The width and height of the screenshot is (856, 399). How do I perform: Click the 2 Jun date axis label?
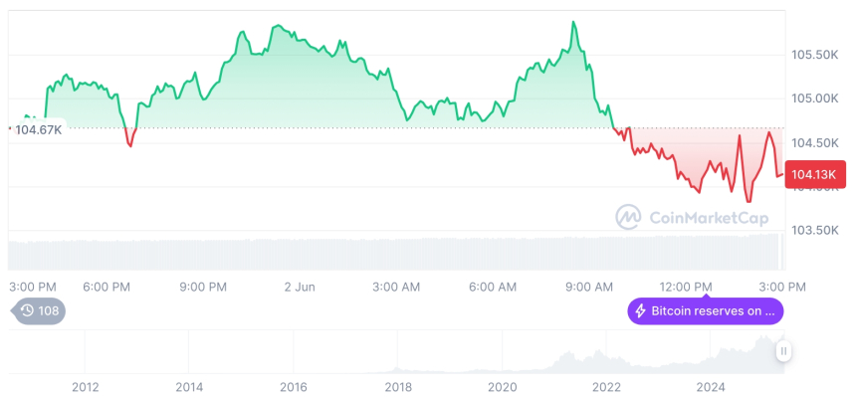coord(300,287)
